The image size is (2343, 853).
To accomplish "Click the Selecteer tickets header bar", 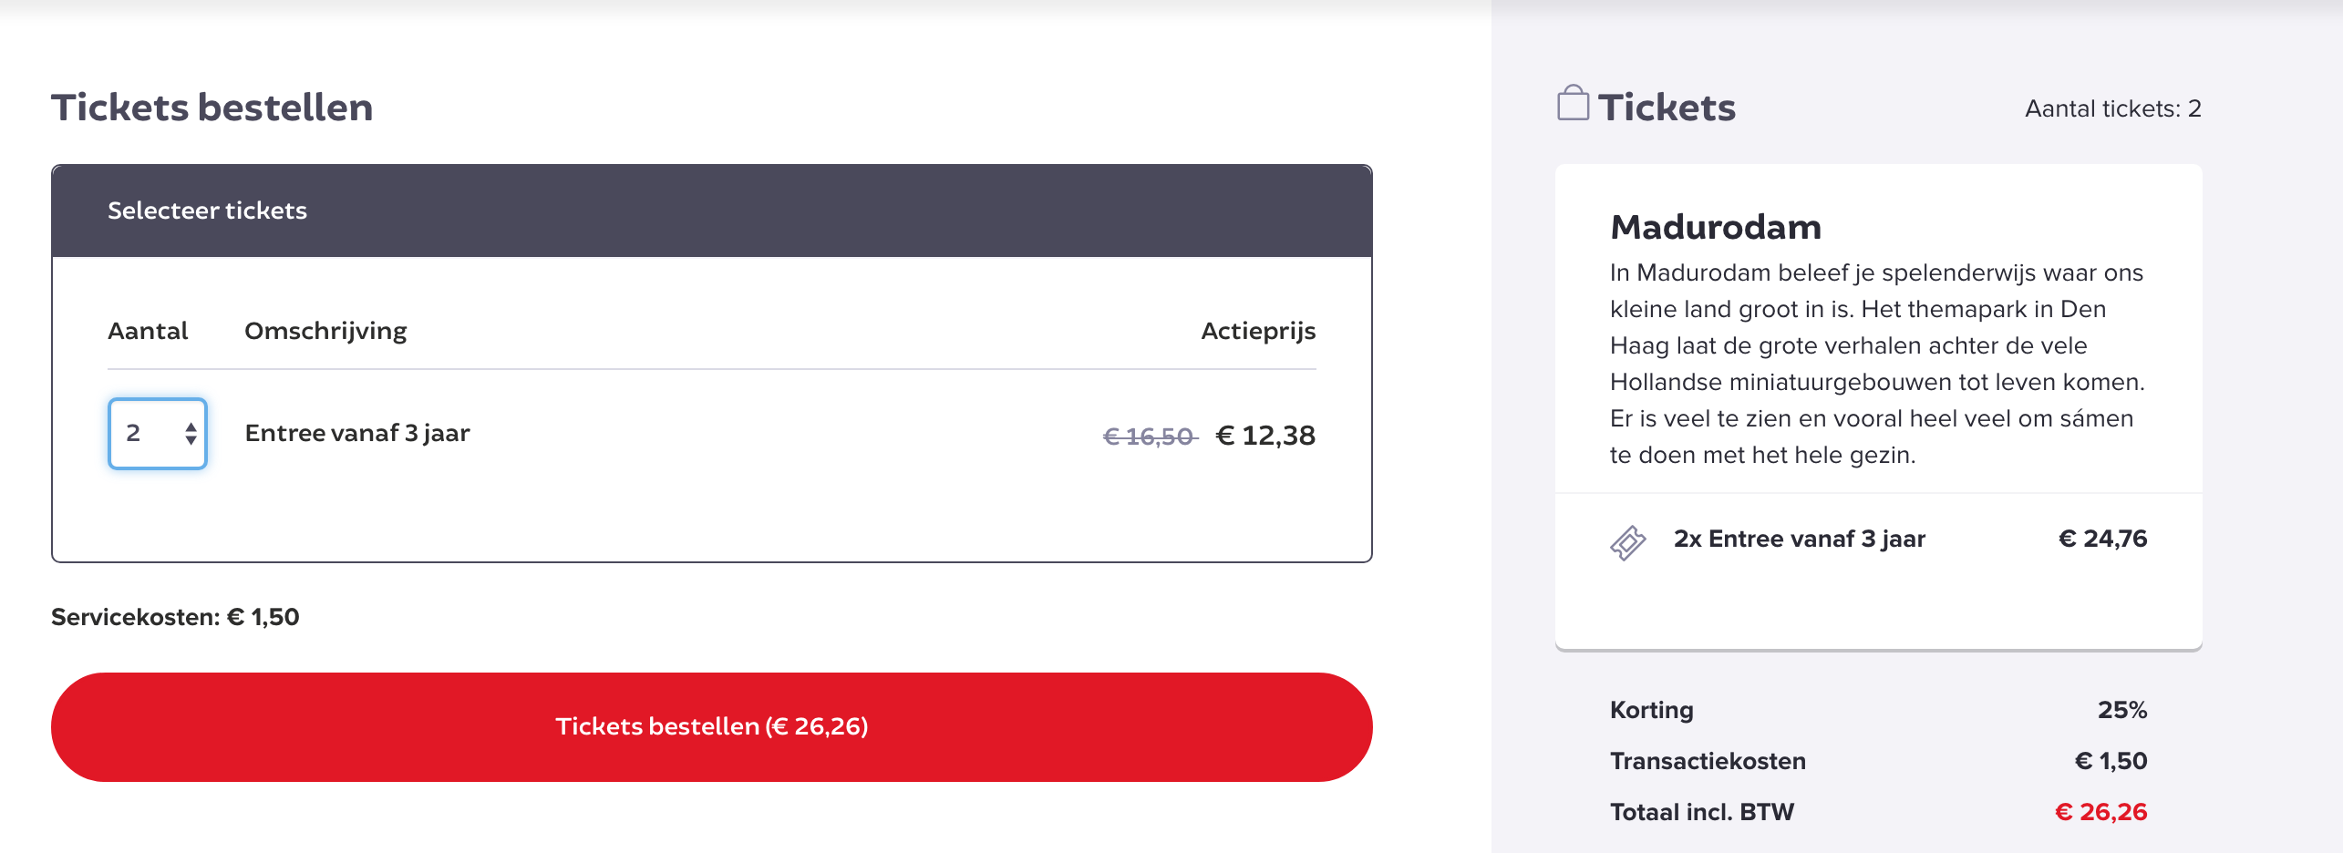I will click(x=711, y=211).
